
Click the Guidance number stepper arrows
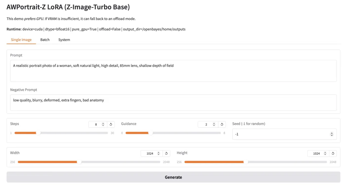click(x=214, y=124)
